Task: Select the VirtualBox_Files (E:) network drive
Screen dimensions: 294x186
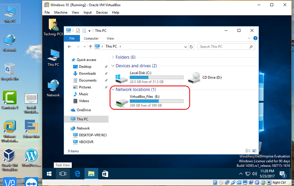Action: click(x=149, y=101)
